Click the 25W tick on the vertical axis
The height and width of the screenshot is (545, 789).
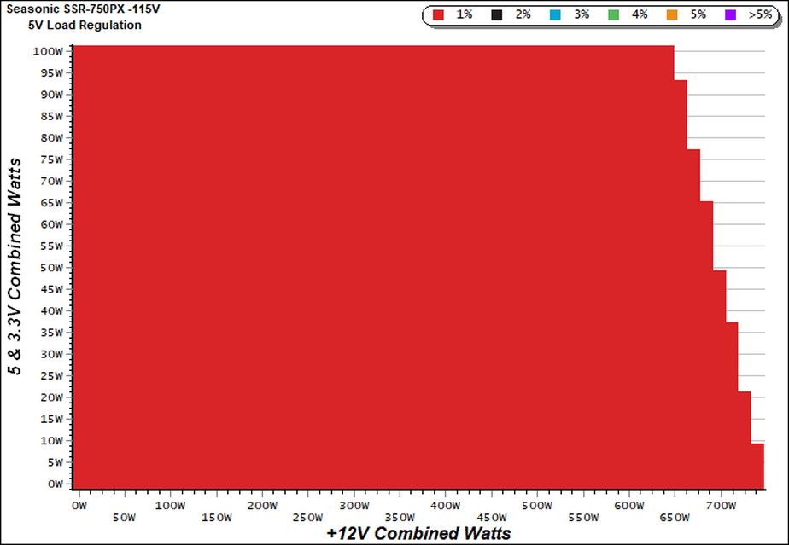pos(51,376)
